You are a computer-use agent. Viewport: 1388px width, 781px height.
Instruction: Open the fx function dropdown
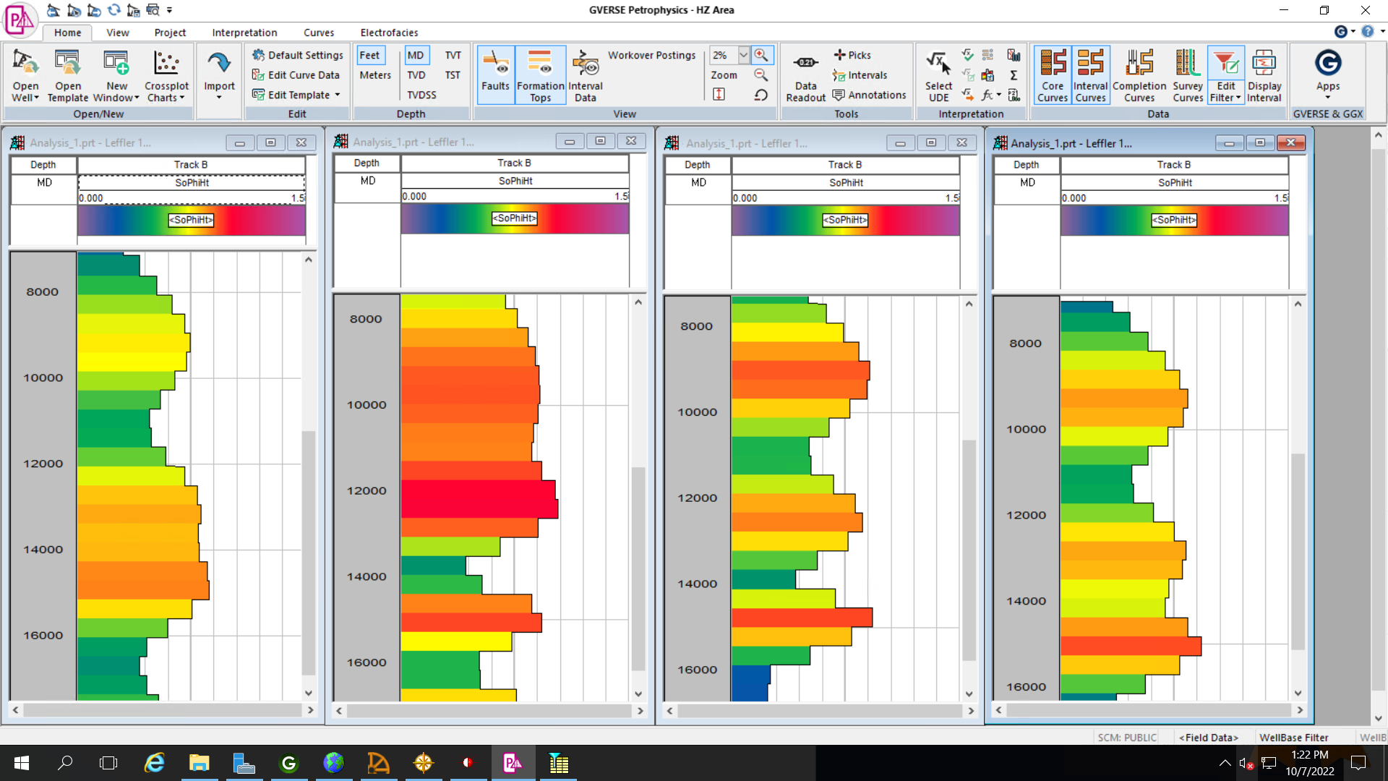tap(992, 95)
